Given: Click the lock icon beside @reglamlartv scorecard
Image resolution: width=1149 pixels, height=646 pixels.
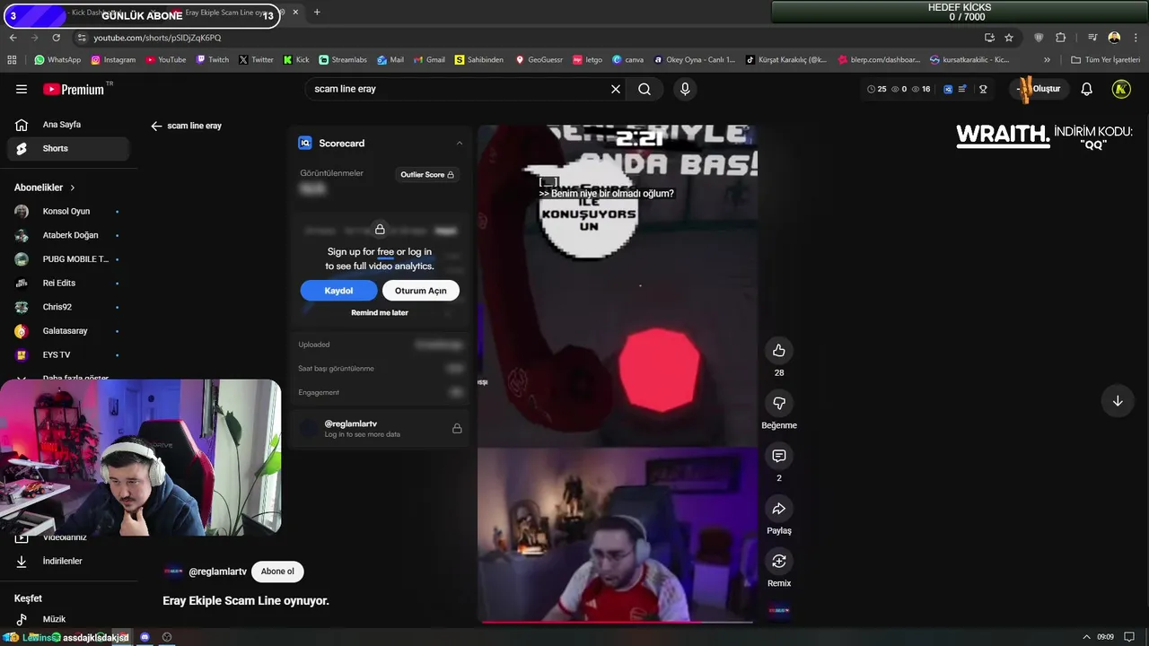Looking at the screenshot, I should pos(457,429).
